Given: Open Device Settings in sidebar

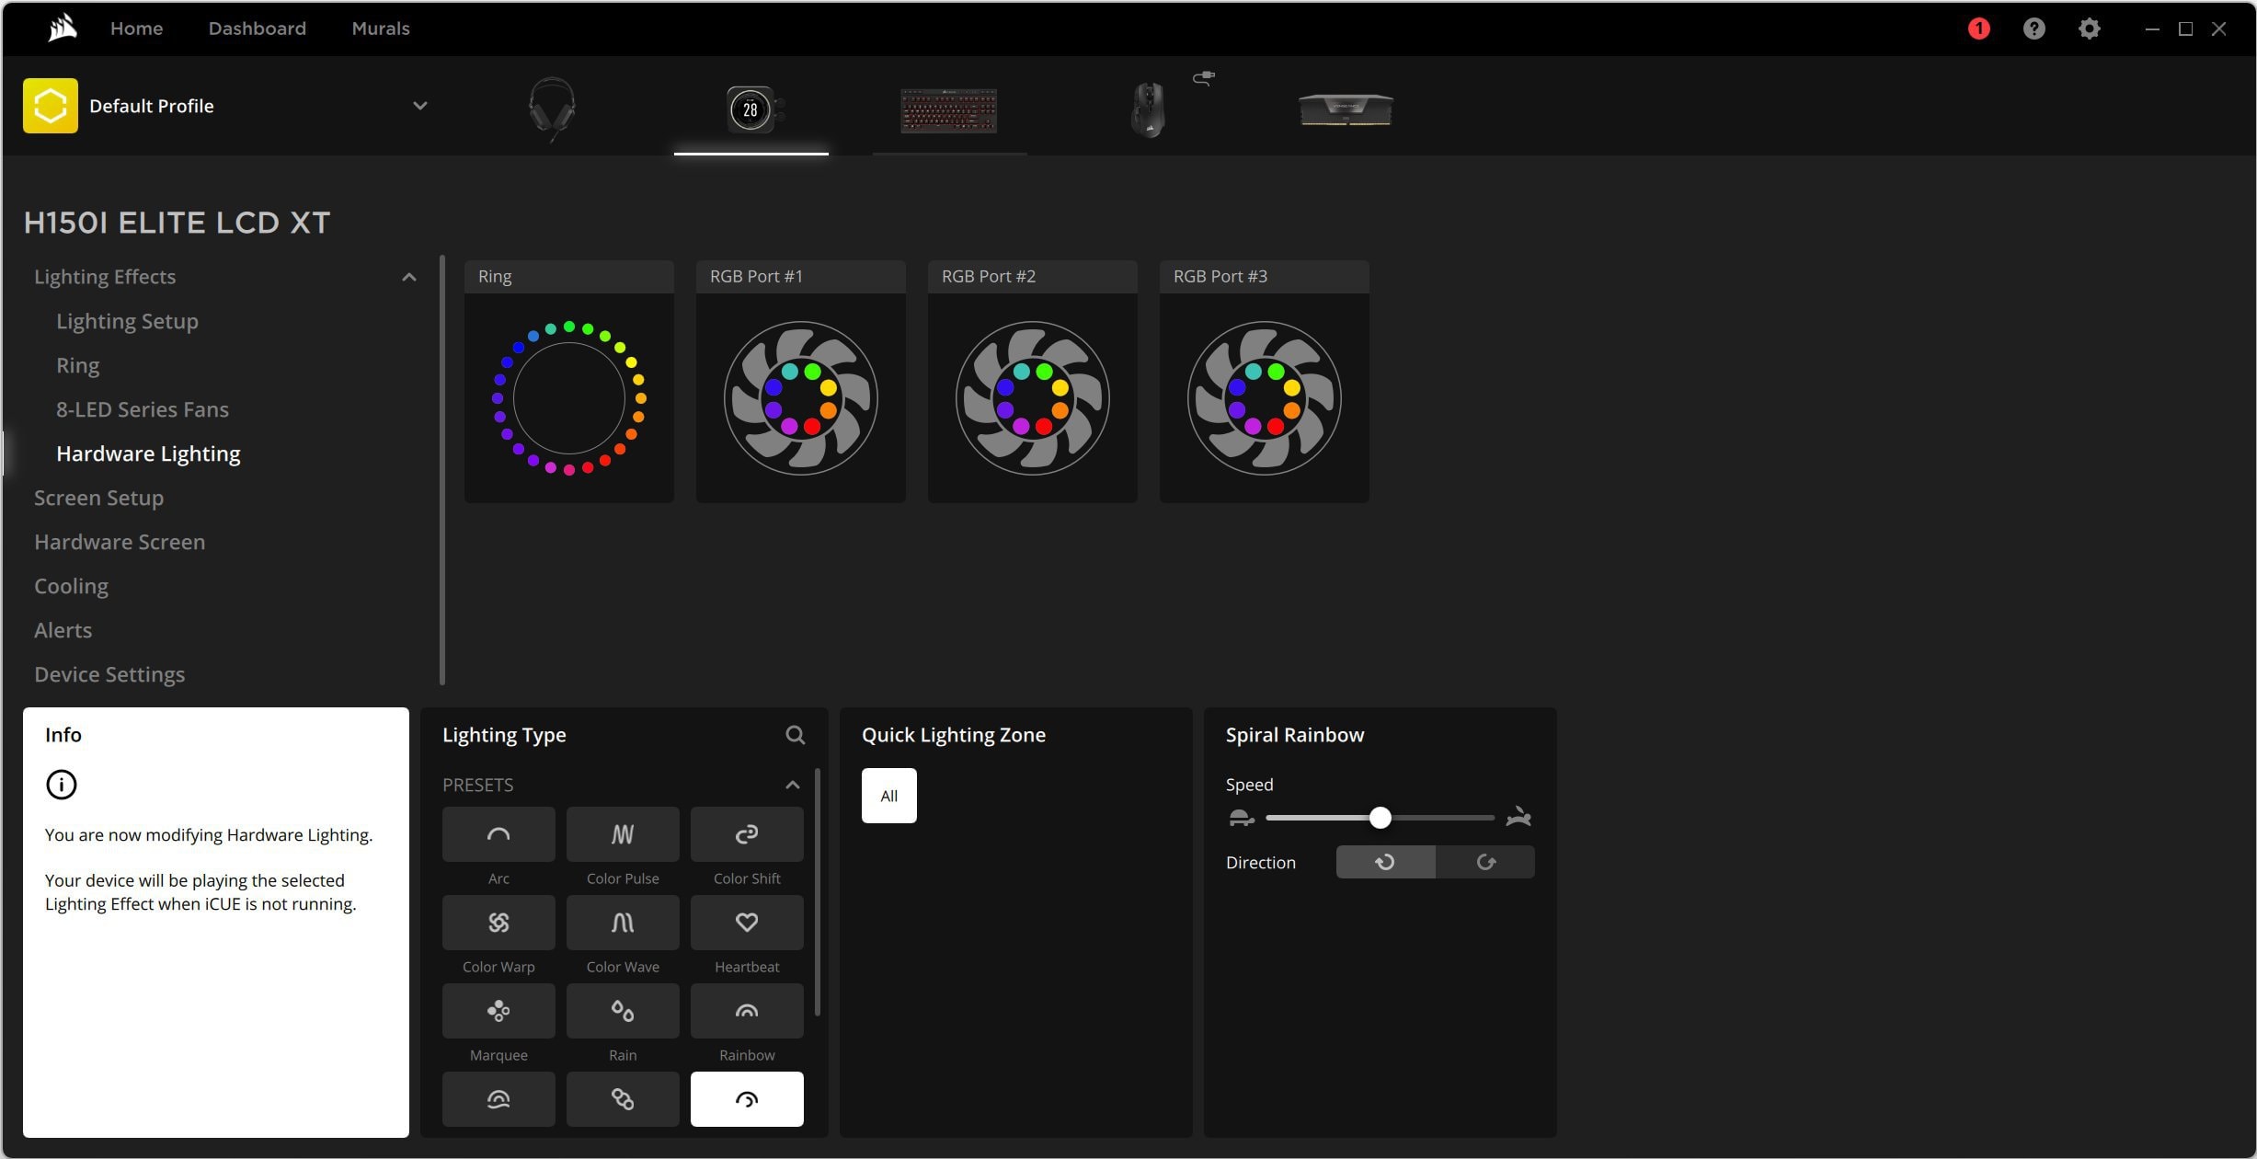Looking at the screenshot, I should point(109,674).
